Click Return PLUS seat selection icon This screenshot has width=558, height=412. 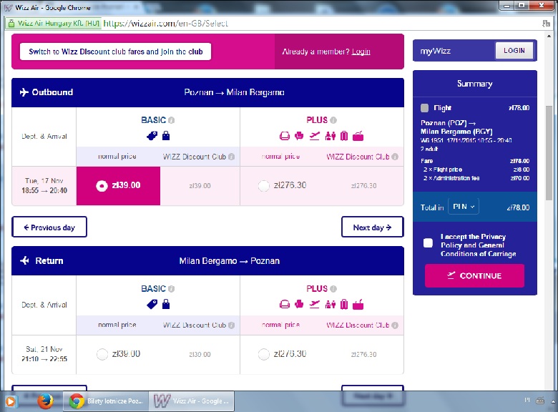tap(299, 305)
